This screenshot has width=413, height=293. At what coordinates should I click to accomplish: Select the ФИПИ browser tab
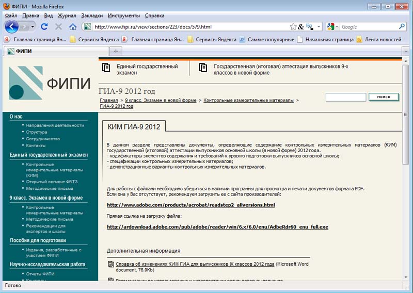56,51
